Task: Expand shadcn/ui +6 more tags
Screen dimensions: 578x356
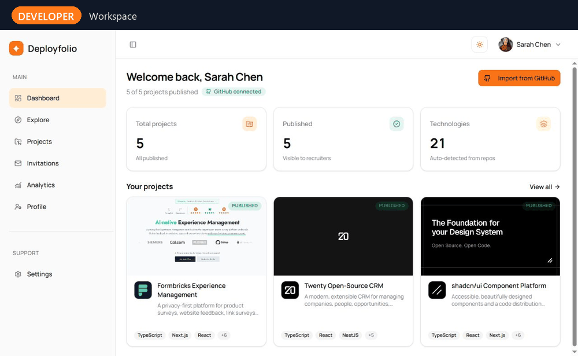Action: 518,335
